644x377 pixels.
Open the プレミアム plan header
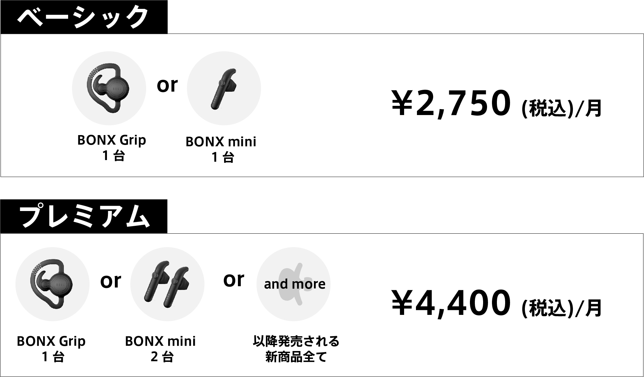point(84,216)
